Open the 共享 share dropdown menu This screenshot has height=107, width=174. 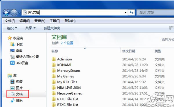[x=30, y=28]
